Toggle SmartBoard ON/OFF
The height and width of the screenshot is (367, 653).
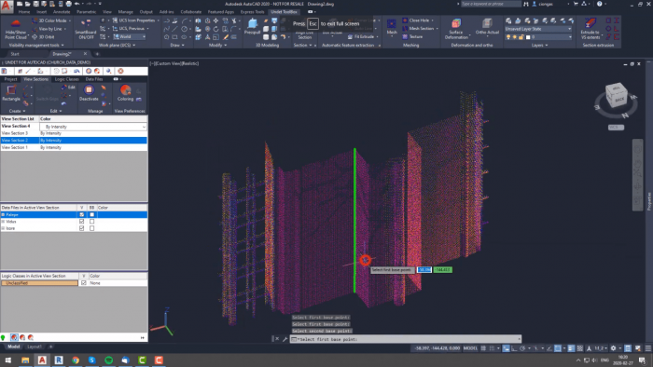[x=86, y=29]
